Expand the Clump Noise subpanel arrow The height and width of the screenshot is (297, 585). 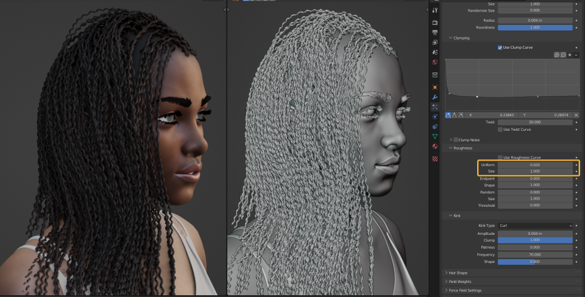[450, 140]
